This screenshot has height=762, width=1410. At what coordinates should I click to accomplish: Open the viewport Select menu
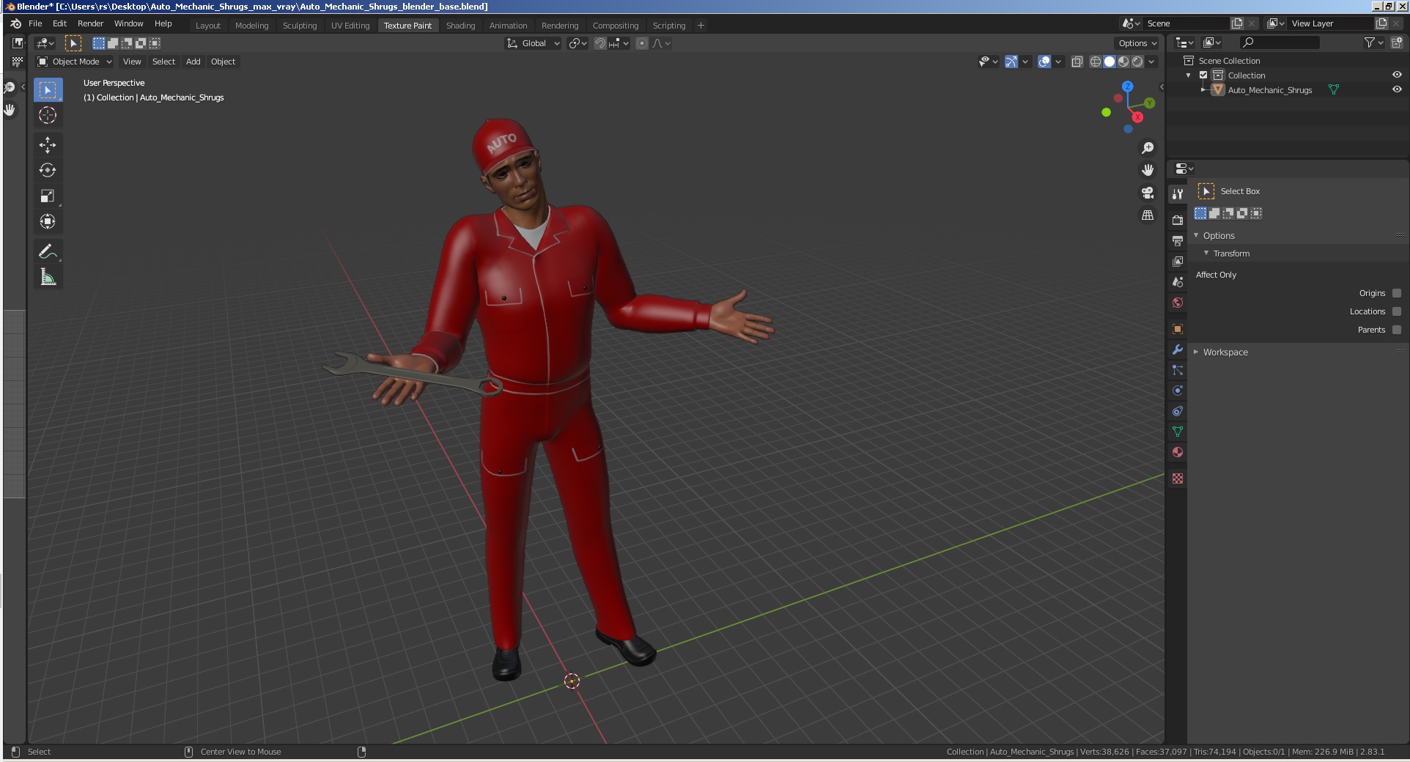click(x=163, y=62)
